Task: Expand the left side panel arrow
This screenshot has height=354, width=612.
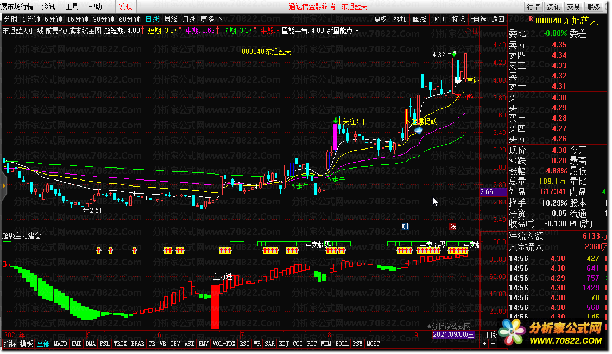Action: (4, 186)
